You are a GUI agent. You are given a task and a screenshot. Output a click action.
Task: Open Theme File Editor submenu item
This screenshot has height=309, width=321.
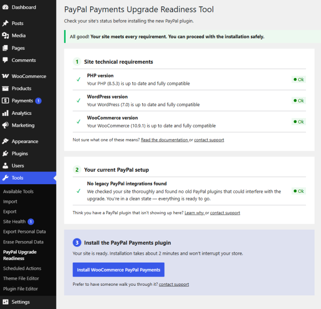[21, 278]
